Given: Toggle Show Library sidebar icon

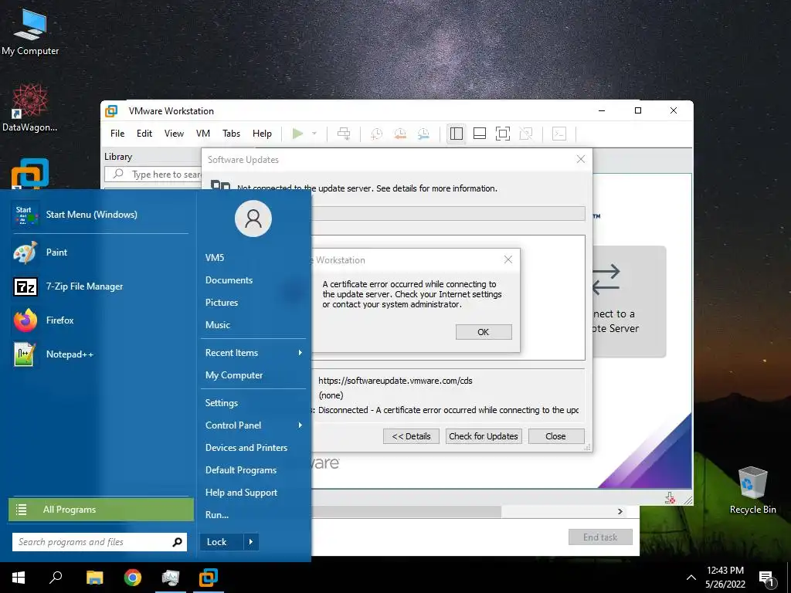Looking at the screenshot, I should (456, 134).
